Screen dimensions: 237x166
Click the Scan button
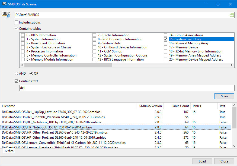(224, 96)
